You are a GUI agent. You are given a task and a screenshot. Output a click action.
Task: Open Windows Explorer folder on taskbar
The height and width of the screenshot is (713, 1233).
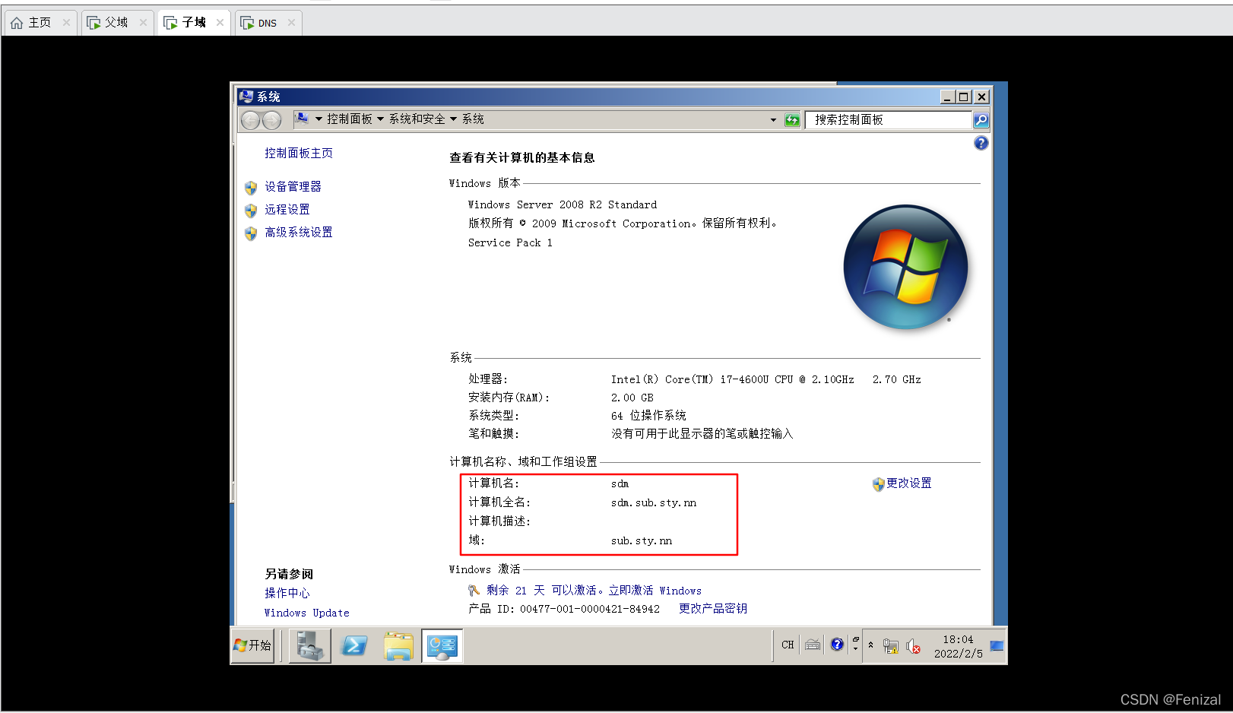pyautogui.click(x=398, y=646)
